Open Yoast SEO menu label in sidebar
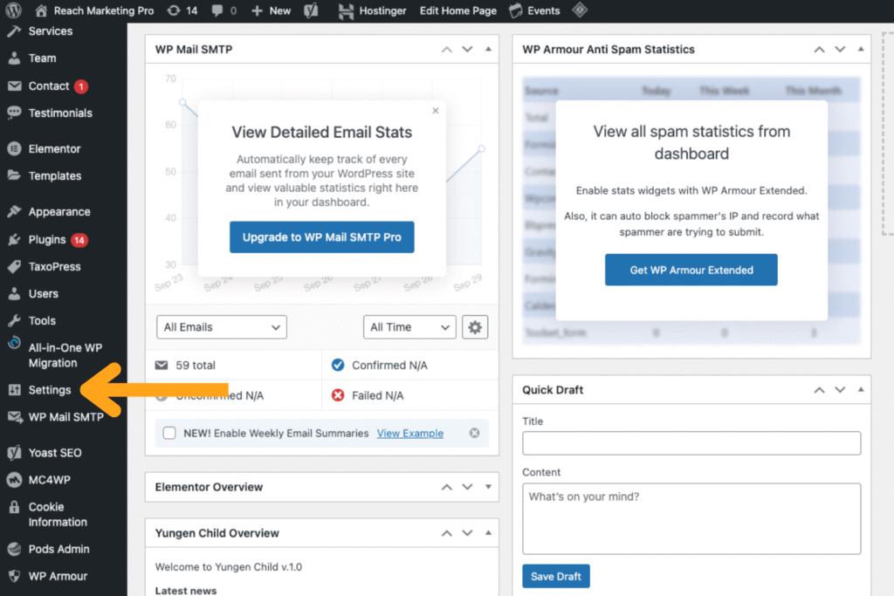 coord(55,452)
